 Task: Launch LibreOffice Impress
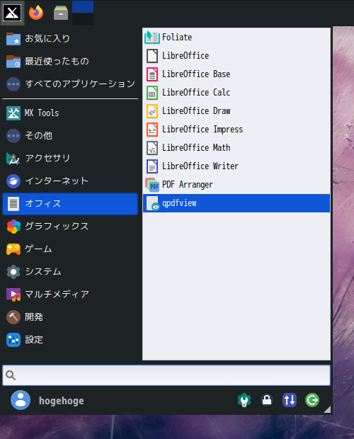[236, 130]
